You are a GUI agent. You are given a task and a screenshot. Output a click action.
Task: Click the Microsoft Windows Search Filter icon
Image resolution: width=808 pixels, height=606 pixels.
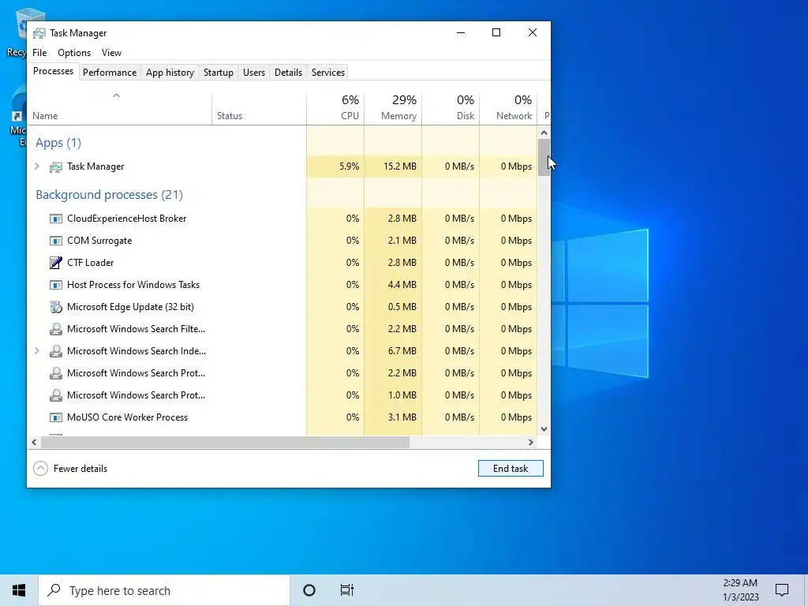(56, 329)
